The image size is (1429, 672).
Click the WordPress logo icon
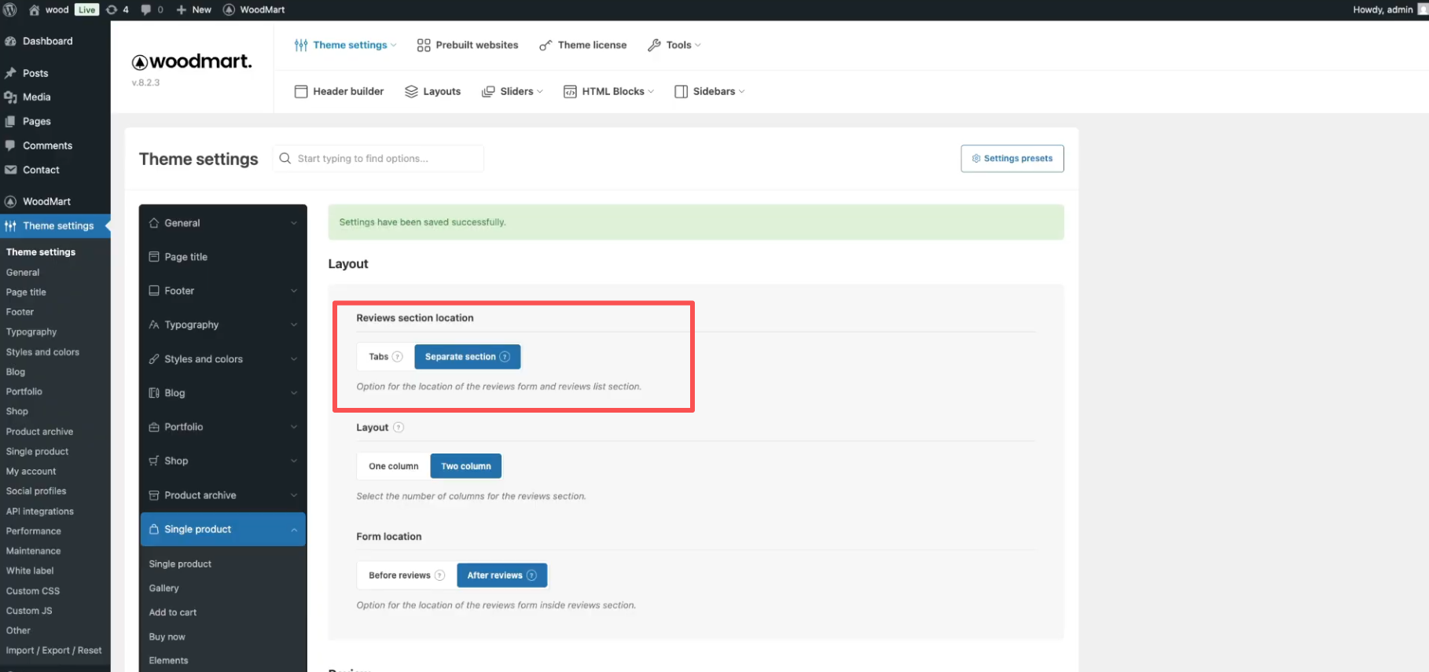point(10,9)
